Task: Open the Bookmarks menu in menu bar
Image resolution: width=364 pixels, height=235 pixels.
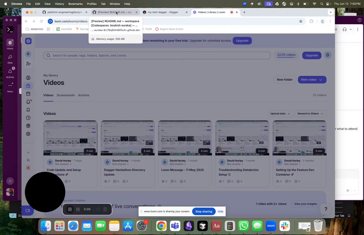Action: tap(75, 4)
